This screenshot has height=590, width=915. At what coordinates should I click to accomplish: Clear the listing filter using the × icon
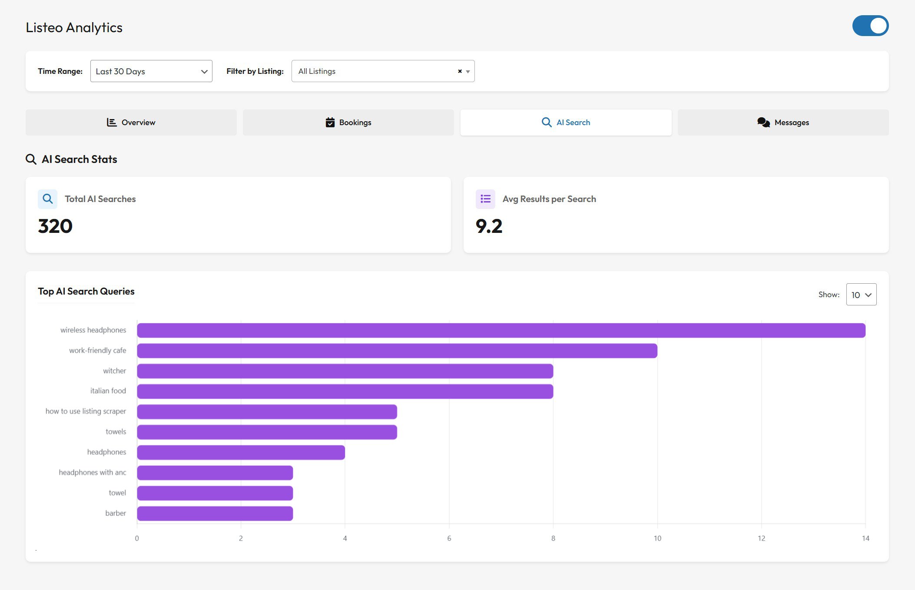pyautogui.click(x=459, y=71)
